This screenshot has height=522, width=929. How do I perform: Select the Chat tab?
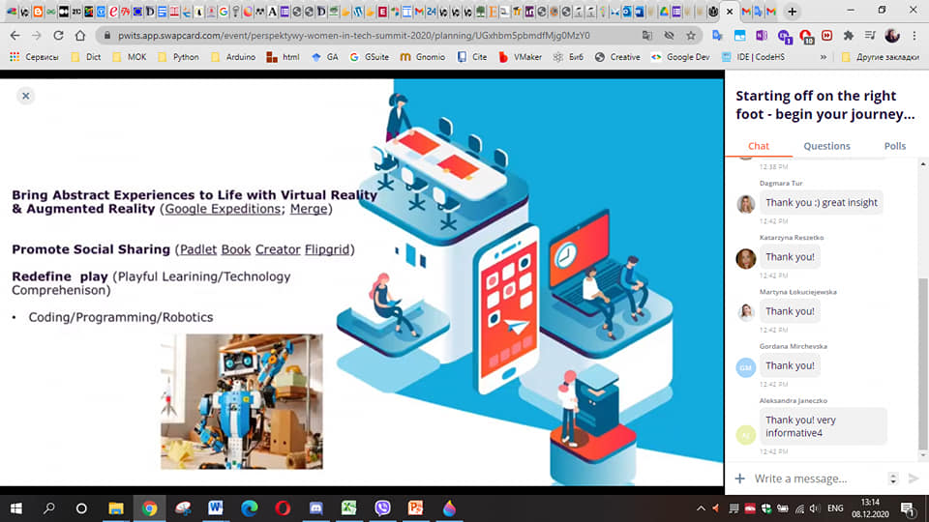[759, 146]
